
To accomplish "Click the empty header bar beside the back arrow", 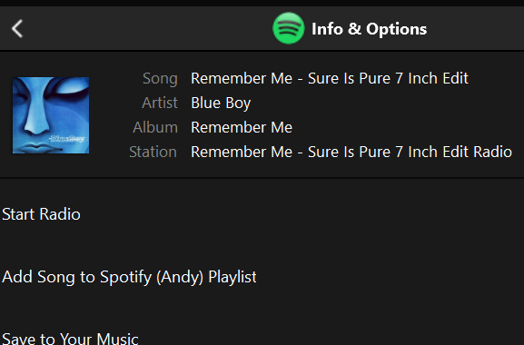I will 147,28.
